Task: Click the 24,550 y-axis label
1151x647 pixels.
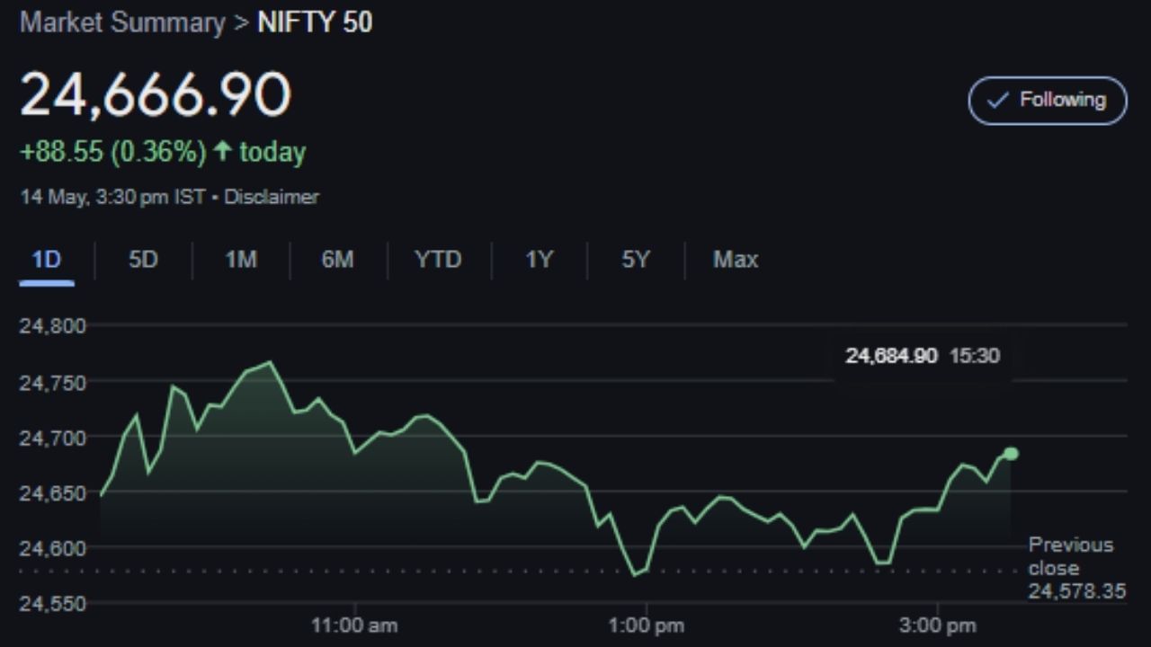Action: click(52, 604)
